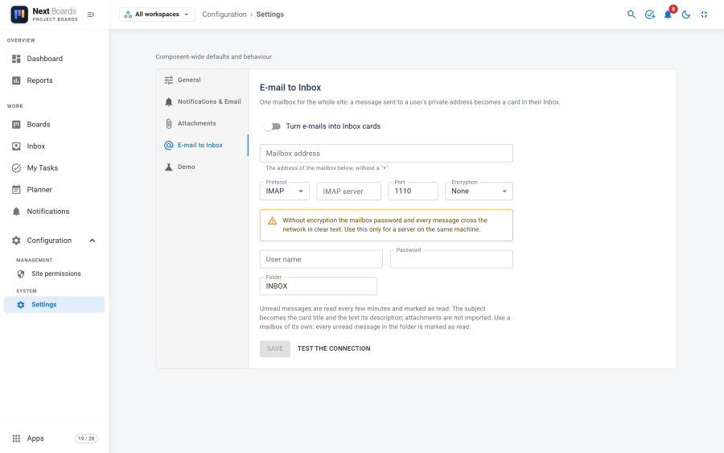Click the E-mail to Inbox at-sign icon
724x453 pixels.
click(x=169, y=145)
